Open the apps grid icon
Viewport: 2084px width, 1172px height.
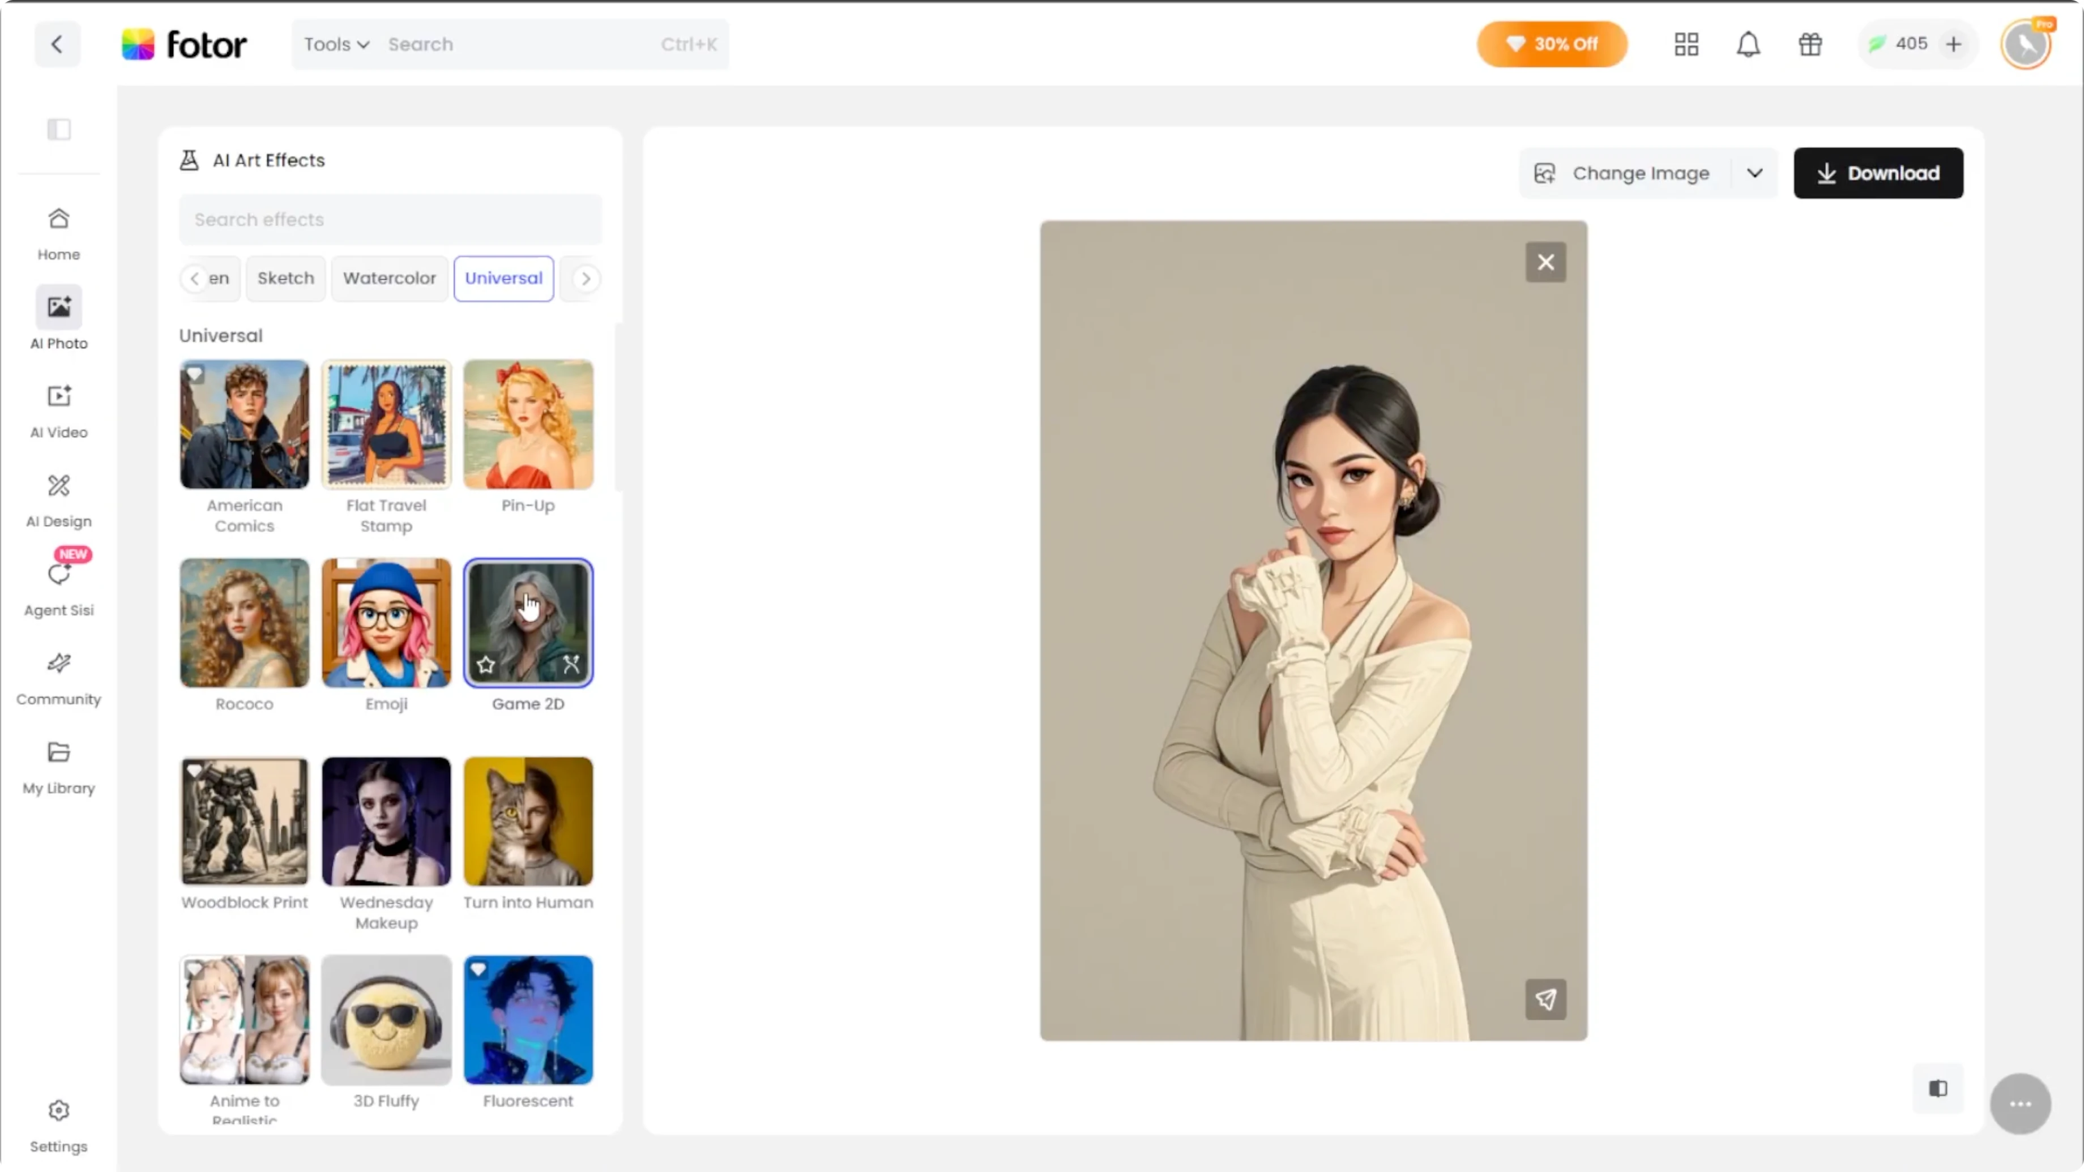coord(1687,44)
